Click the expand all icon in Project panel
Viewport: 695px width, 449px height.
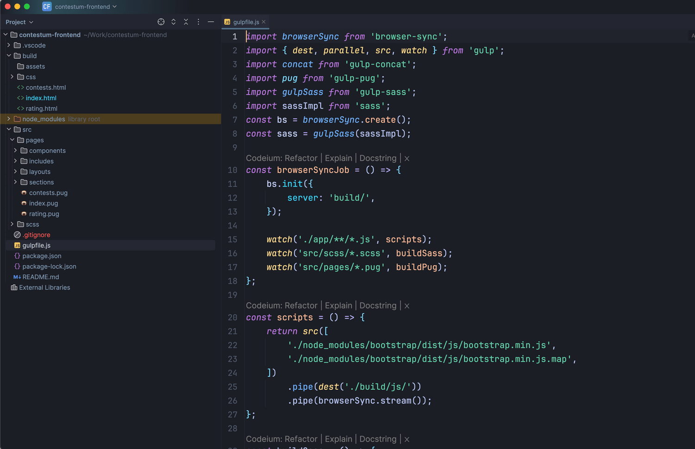(174, 22)
